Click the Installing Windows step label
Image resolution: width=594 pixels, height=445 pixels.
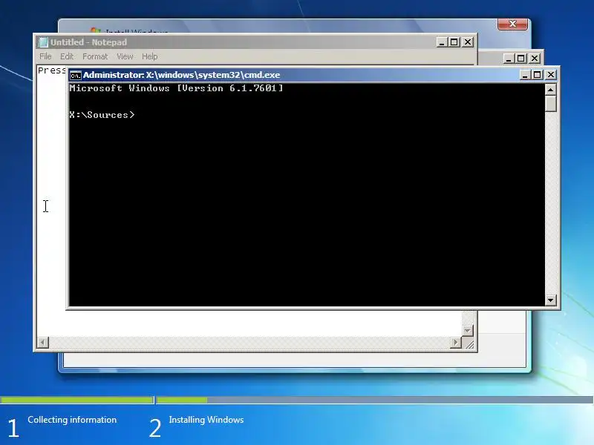(206, 420)
